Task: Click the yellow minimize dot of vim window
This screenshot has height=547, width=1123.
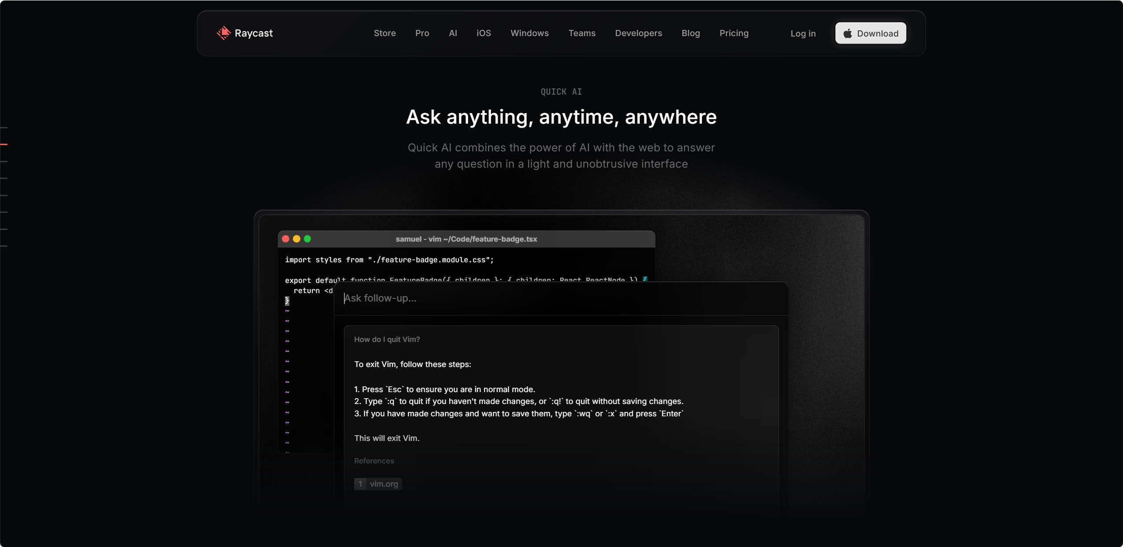Action: click(296, 239)
